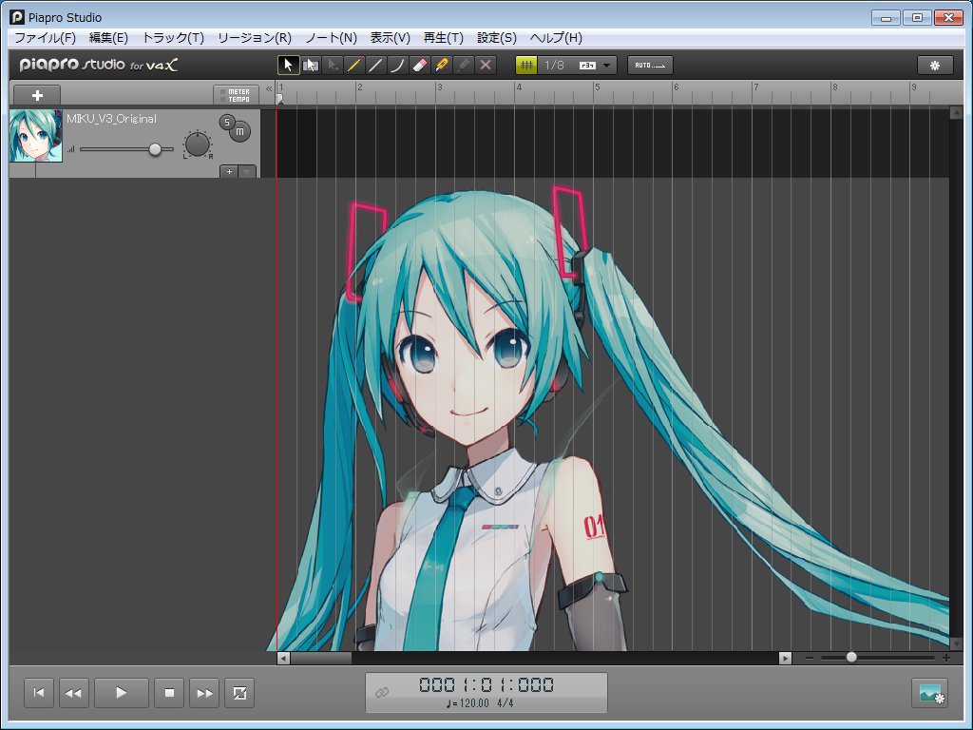Click the Piapro Studio title bar icon
Screen dimensions: 973x730
[17, 17]
